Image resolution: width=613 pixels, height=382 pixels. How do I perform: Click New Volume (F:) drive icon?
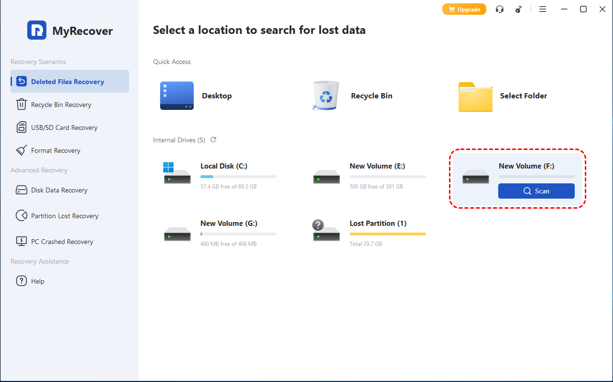click(476, 177)
